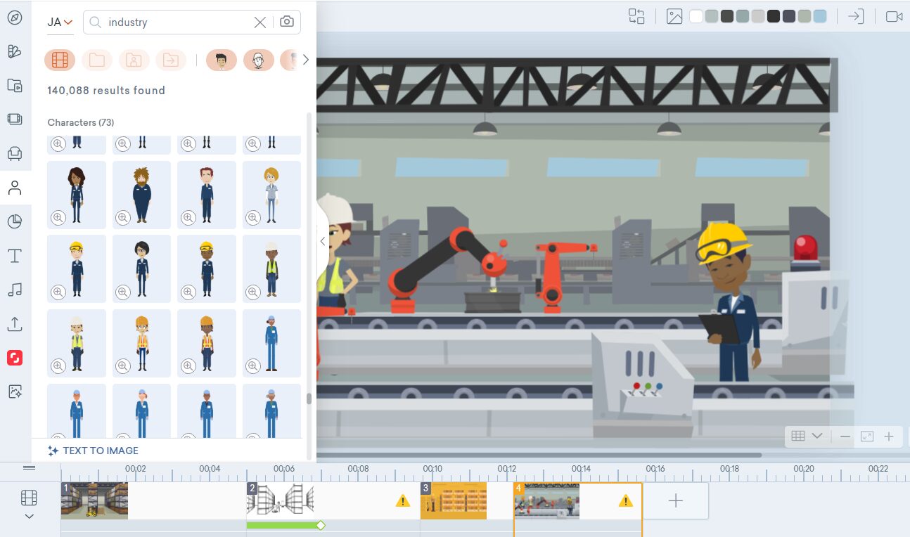Toggle the canvas grid overlay
910x537 pixels.
pyautogui.click(x=798, y=436)
